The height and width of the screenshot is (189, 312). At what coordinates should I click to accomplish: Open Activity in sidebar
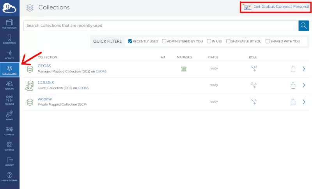(x=9, y=55)
